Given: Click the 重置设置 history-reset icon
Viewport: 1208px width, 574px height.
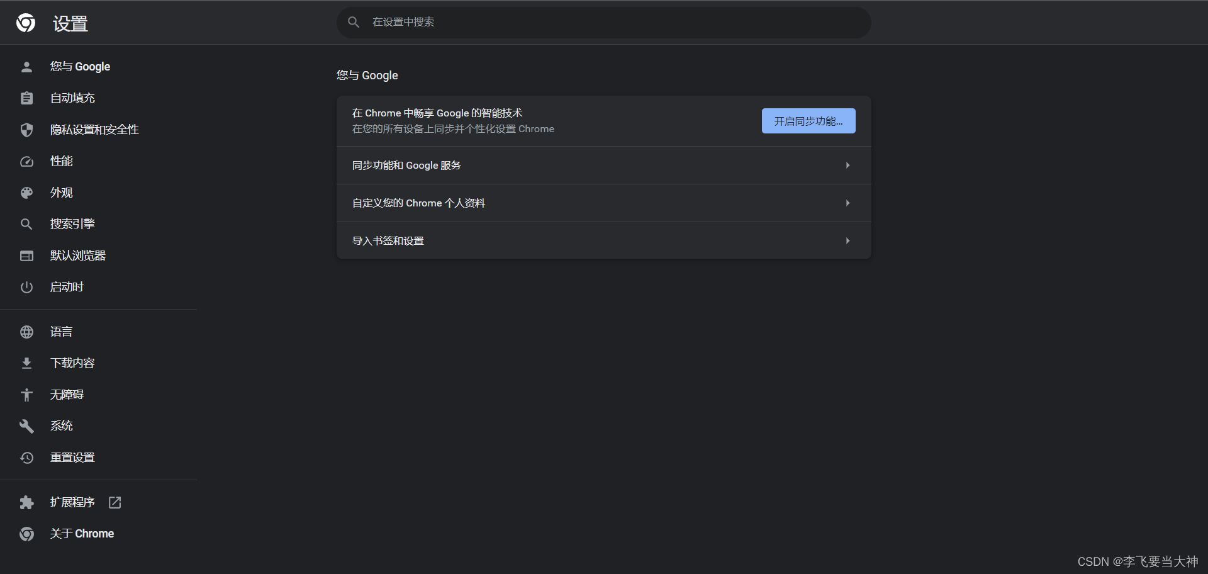Looking at the screenshot, I should [26, 458].
